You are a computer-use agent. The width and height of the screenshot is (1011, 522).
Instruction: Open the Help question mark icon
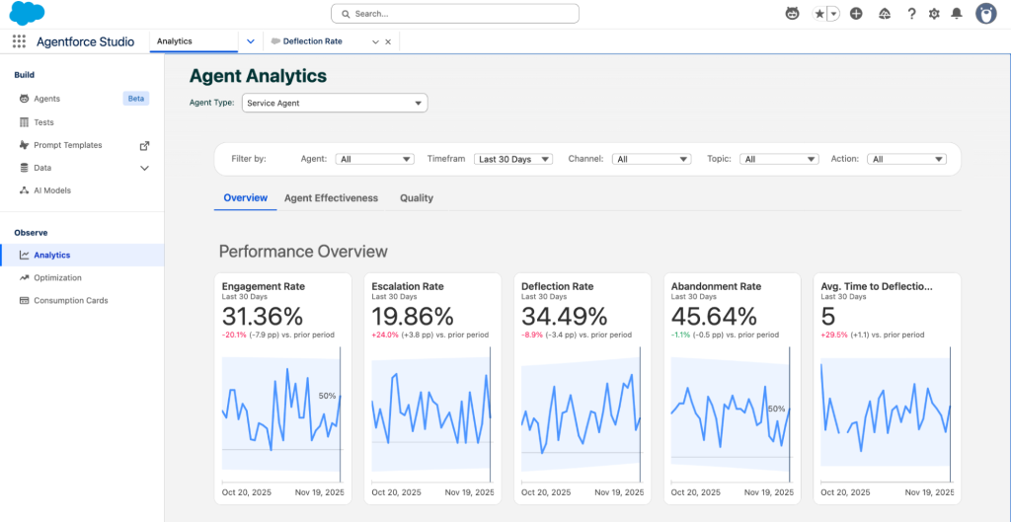tap(910, 14)
